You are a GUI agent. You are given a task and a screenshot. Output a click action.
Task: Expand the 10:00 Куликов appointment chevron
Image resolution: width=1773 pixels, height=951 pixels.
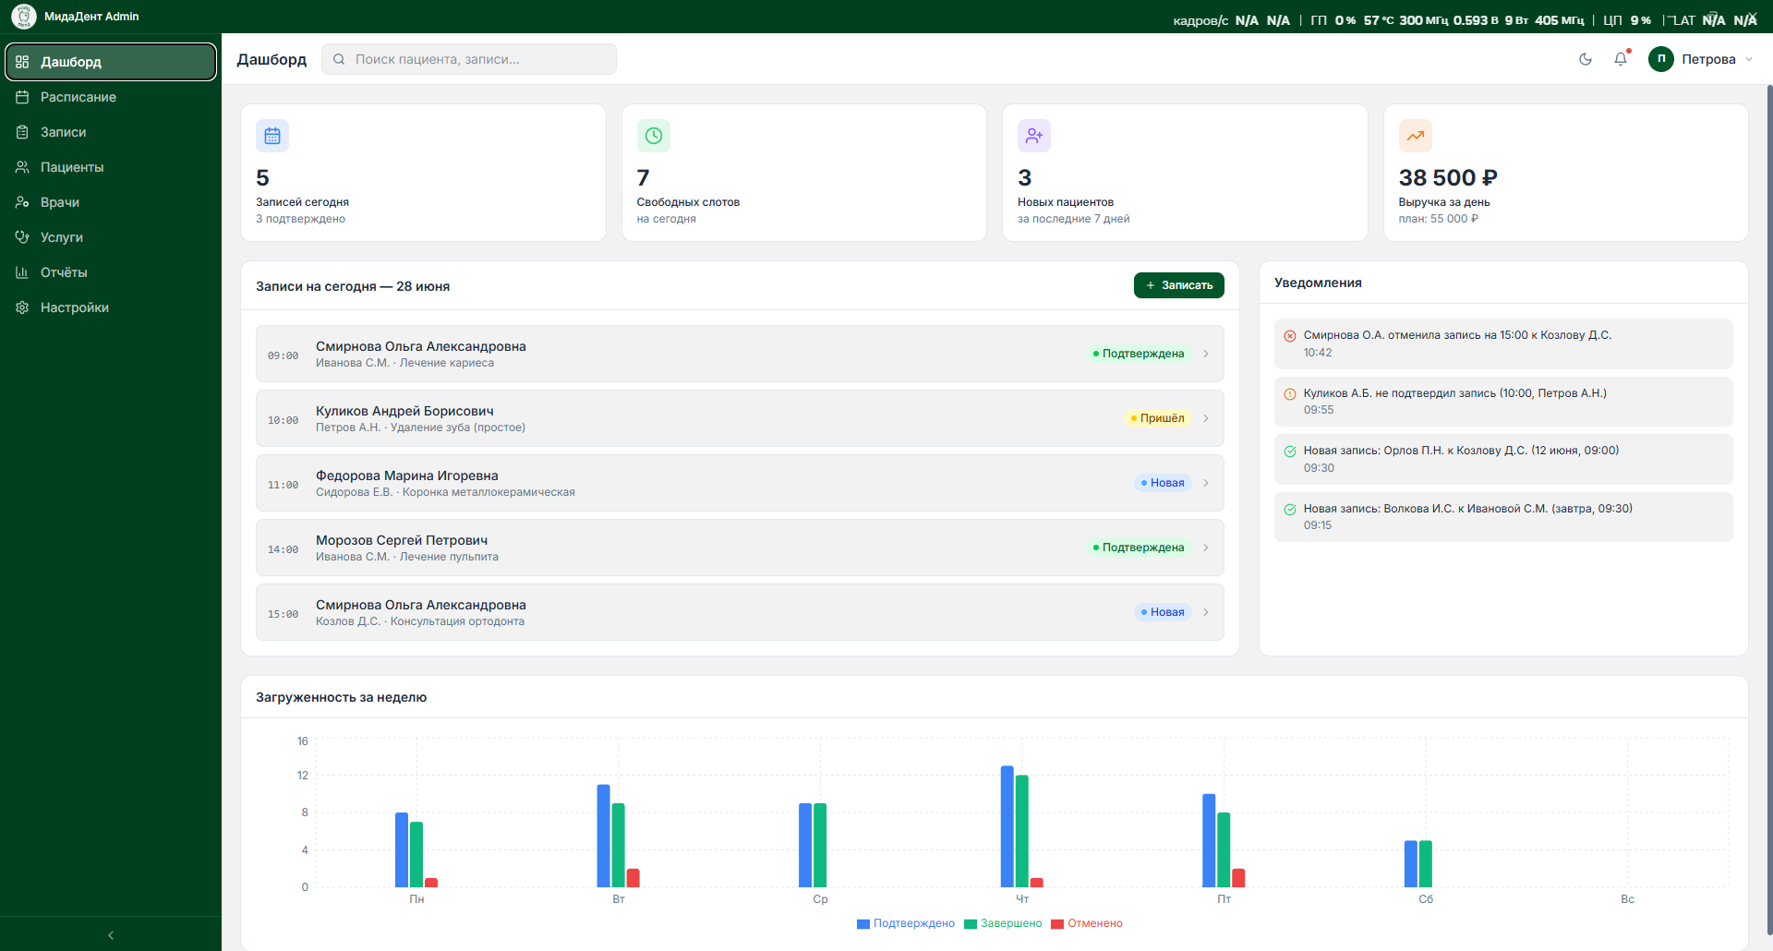click(1206, 418)
